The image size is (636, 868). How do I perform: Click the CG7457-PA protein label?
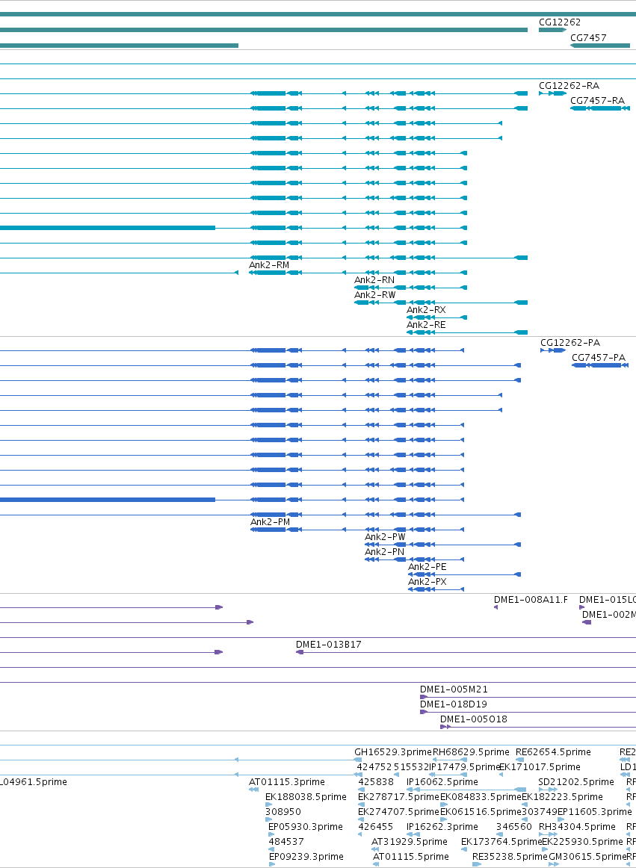click(x=599, y=358)
